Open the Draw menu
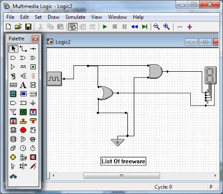This screenshot has height=194, width=223. (x=54, y=17)
